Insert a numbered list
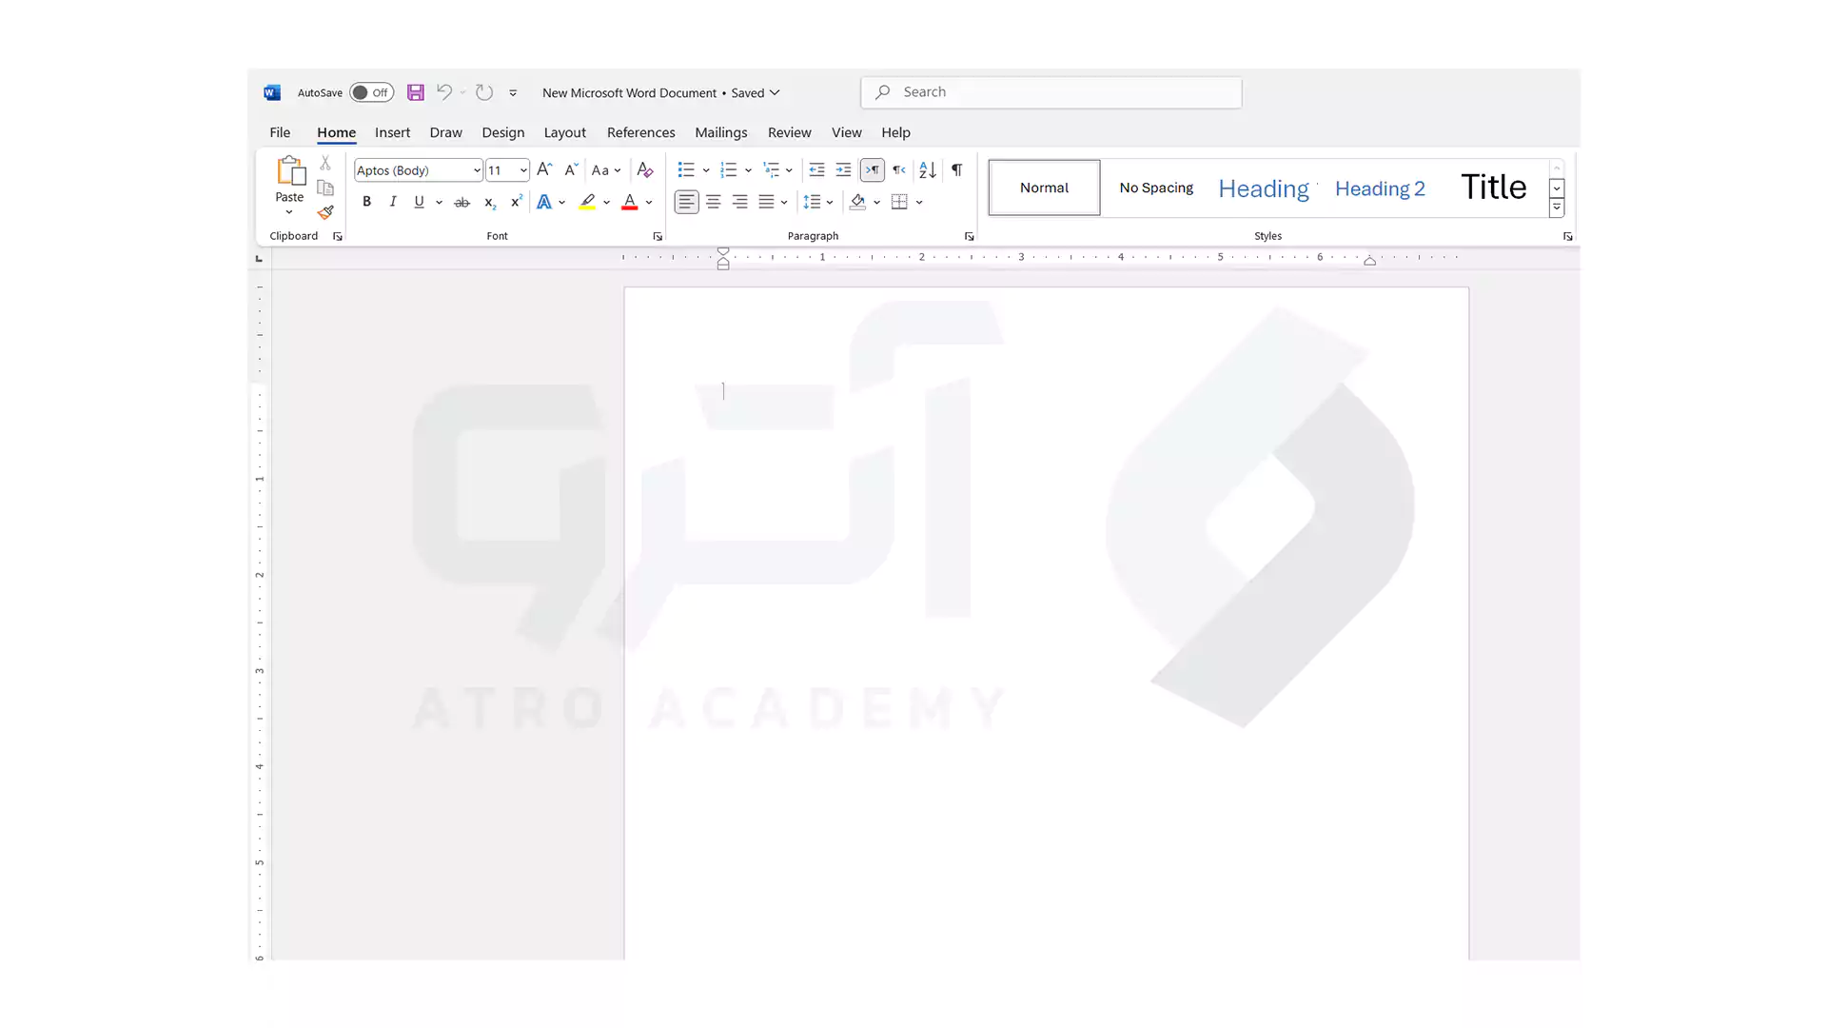1827x1028 pixels. (x=728, y=169)
